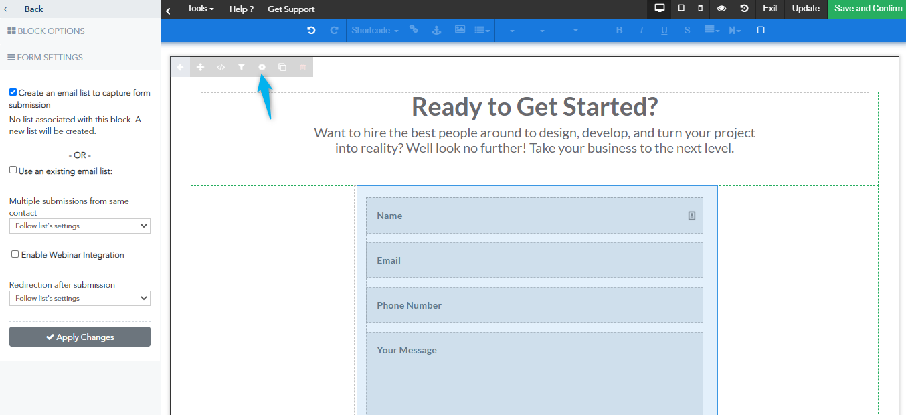Click the Email form field
This screenshot has width=906, height=415.
point(534,260)
